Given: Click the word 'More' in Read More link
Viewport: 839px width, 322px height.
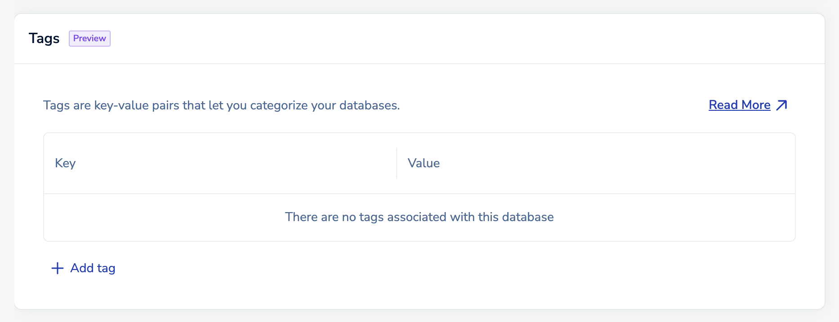Looking at the screenshot, I should tap(756, 105).
